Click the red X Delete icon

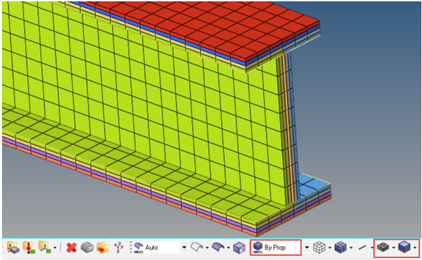(x=71, y=248)
